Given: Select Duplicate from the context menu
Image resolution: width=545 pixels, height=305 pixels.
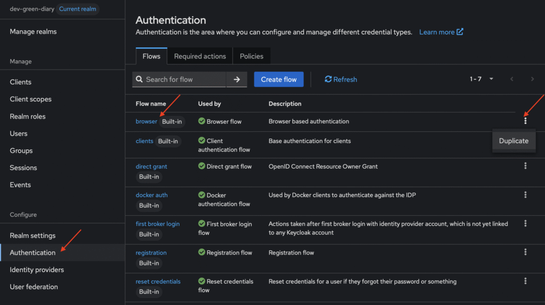Looking at the screenshot, I should click(514, 141).
